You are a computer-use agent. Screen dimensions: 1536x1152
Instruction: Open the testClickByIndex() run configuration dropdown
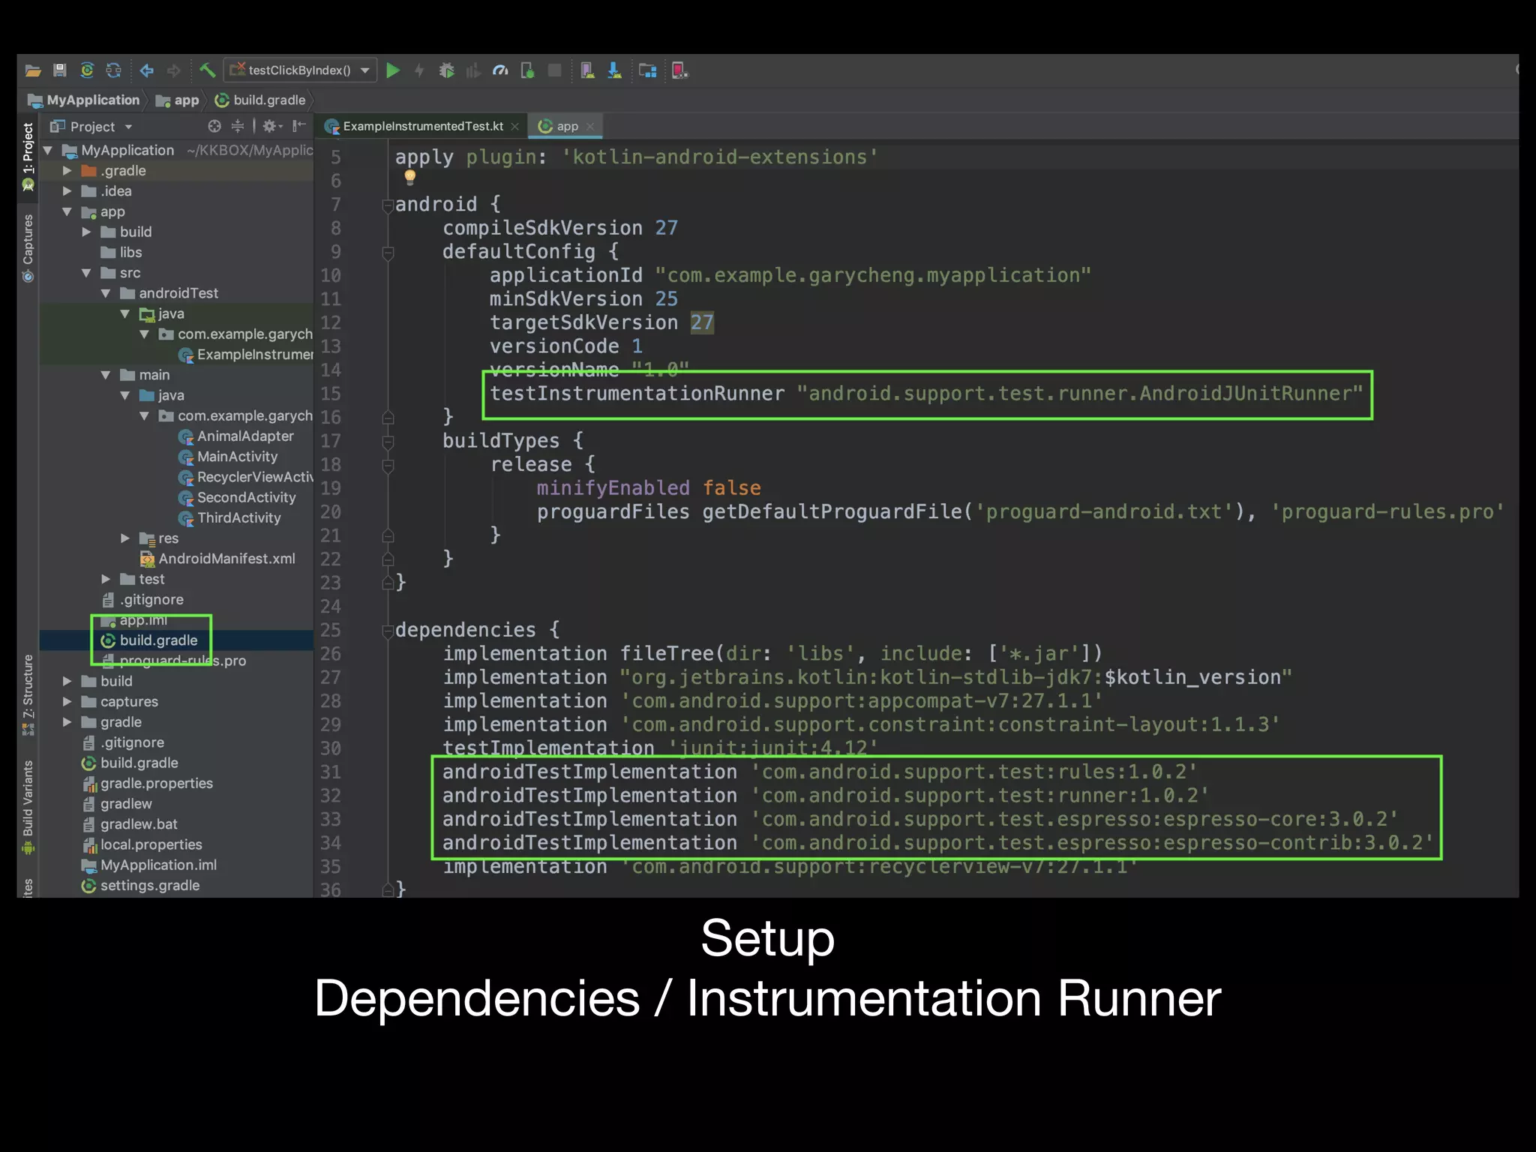click(300, 70)
